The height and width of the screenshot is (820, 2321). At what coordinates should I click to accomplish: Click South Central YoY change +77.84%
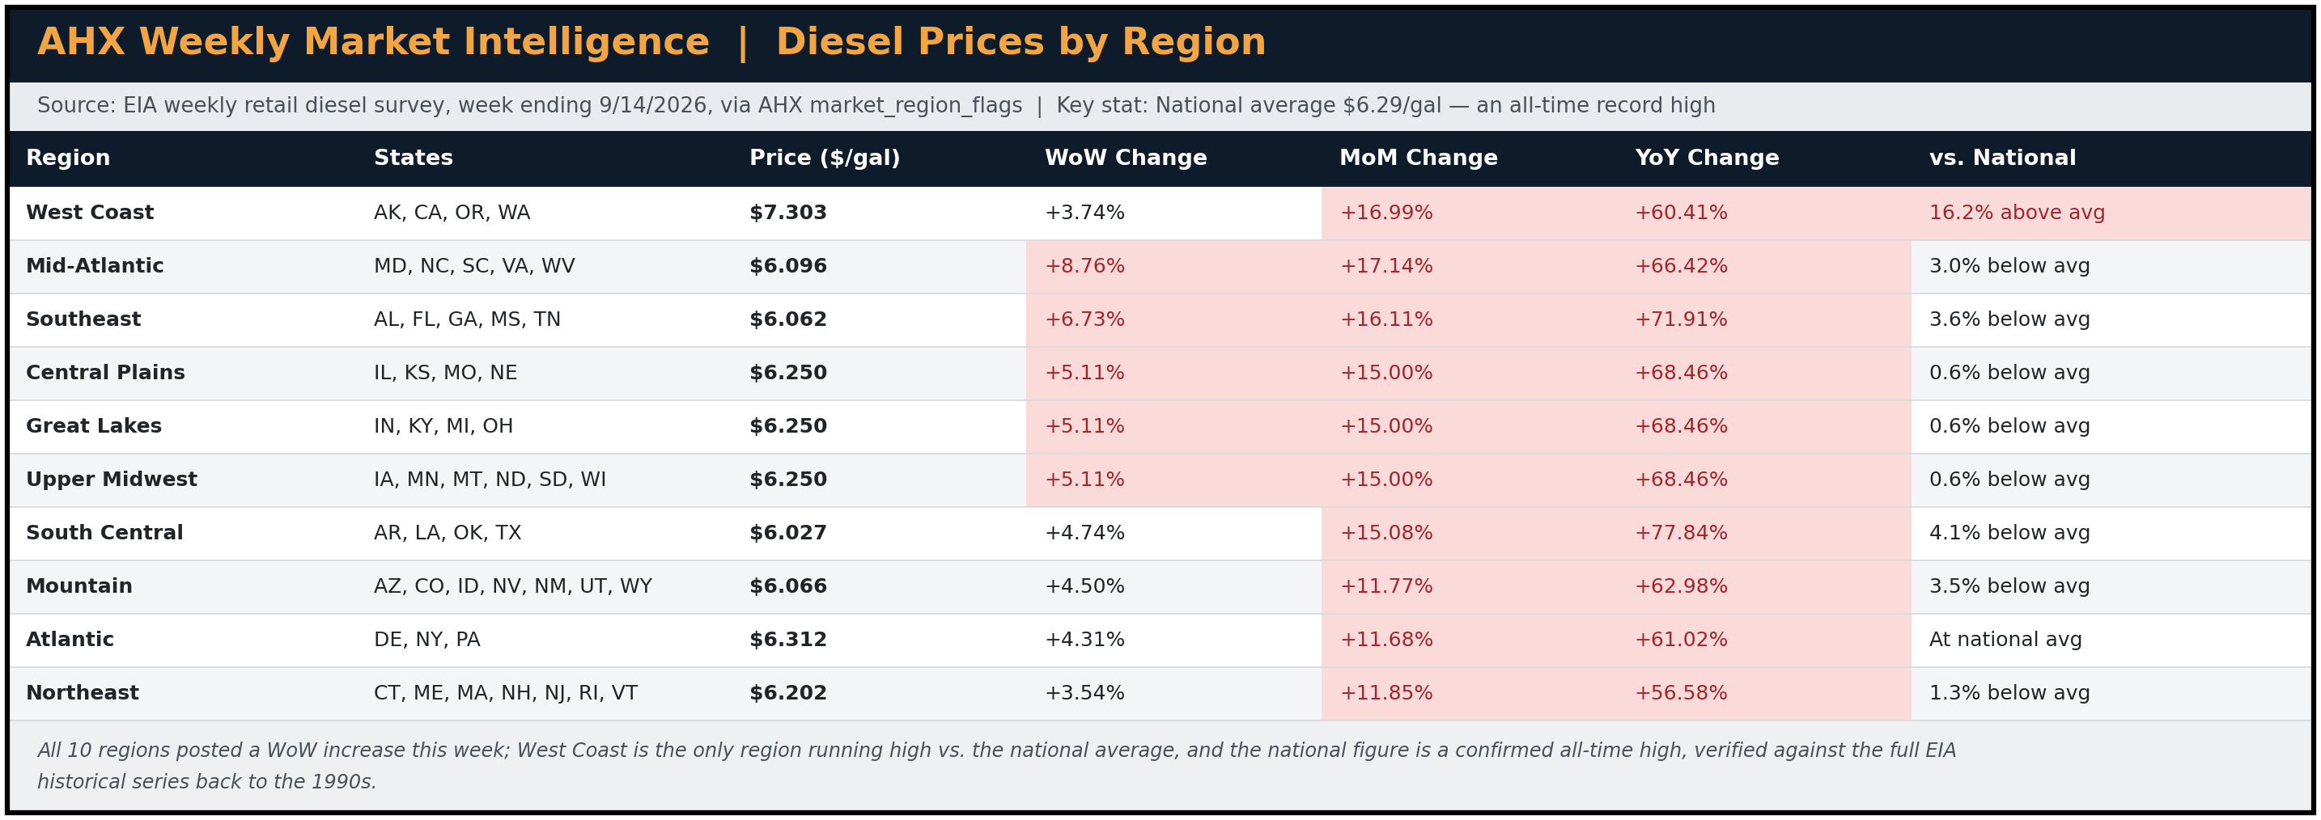click(1680, 533)
